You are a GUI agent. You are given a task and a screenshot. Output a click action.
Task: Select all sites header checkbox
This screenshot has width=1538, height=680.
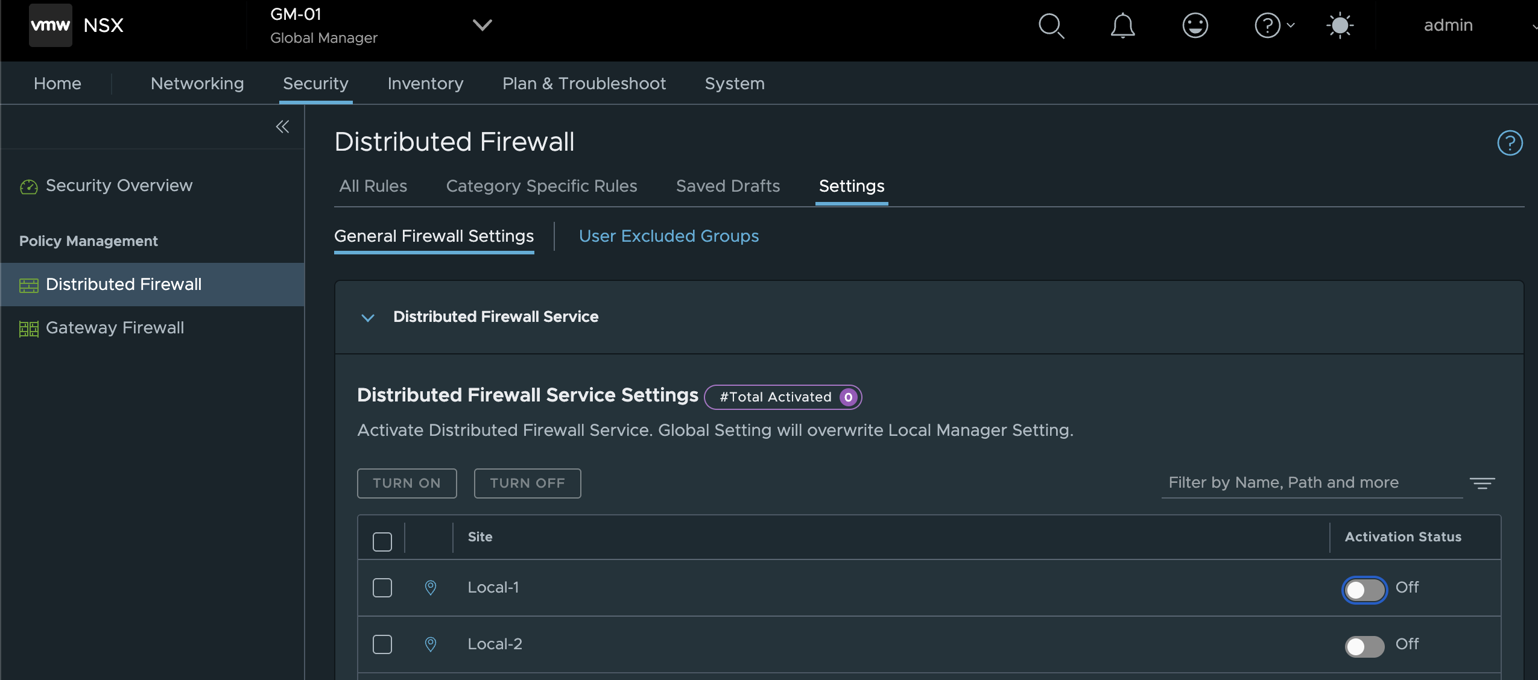pyautogui.click(x=382, y=541)
